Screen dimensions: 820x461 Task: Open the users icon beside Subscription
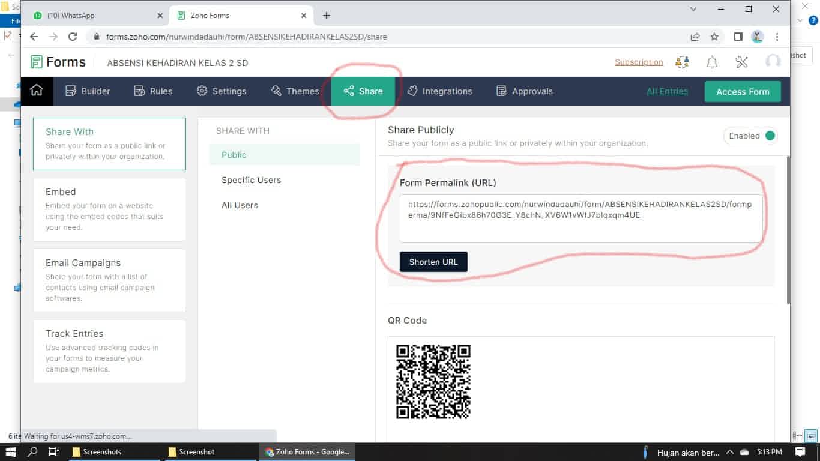[x=682, y=62]
